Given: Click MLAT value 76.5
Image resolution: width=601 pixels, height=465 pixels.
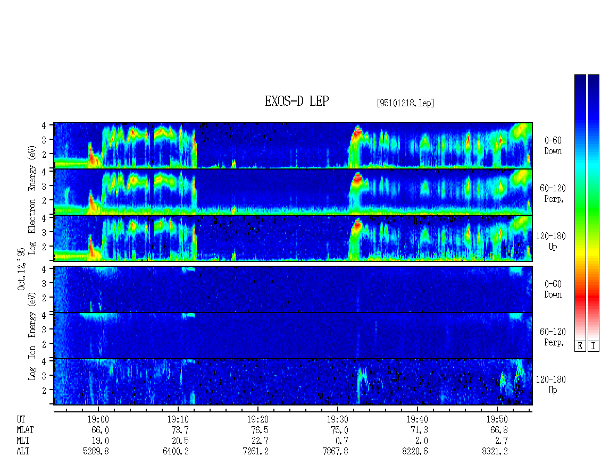Looking at the screenshot, I should (x=260, y=430).
